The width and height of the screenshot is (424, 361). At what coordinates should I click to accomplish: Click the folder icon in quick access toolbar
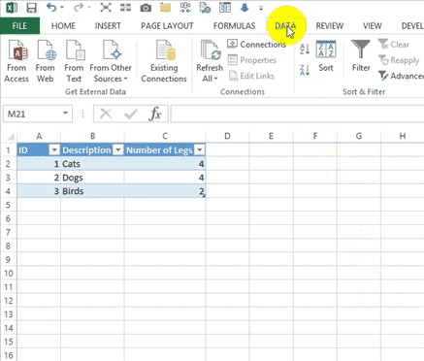point(165,8)
